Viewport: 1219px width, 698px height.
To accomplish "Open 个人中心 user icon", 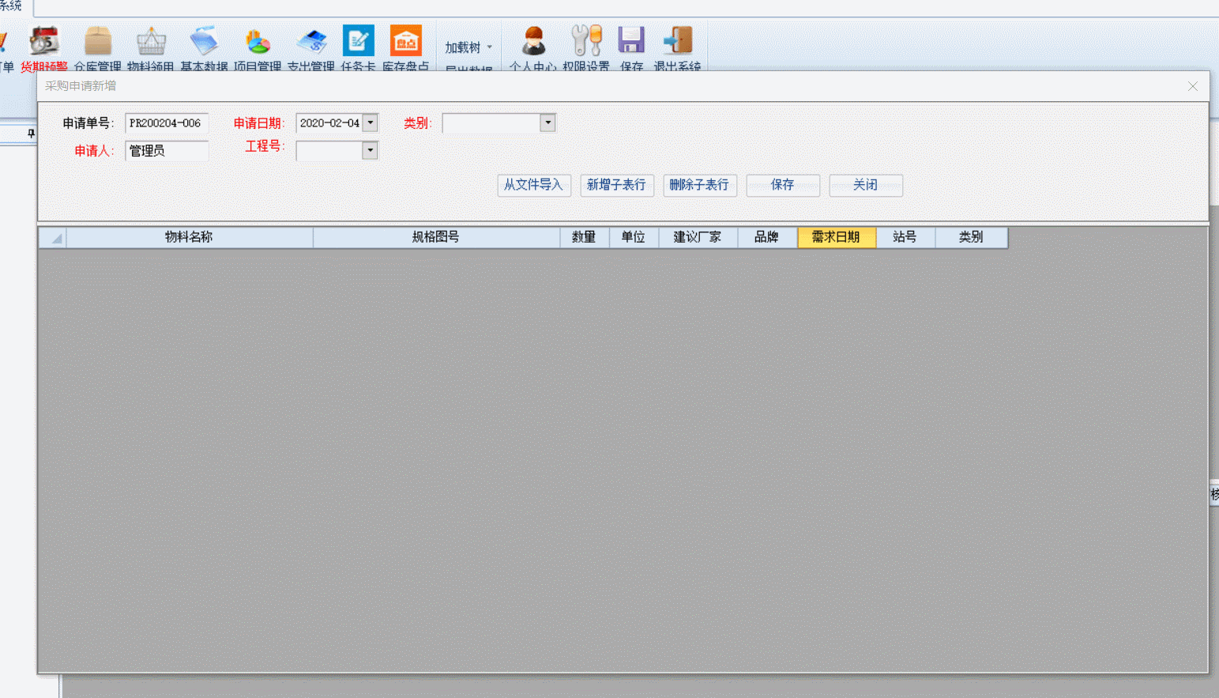I will tap(533, 41).
